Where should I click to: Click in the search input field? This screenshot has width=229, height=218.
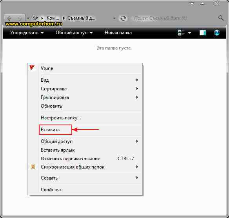[x=174, y=18]
